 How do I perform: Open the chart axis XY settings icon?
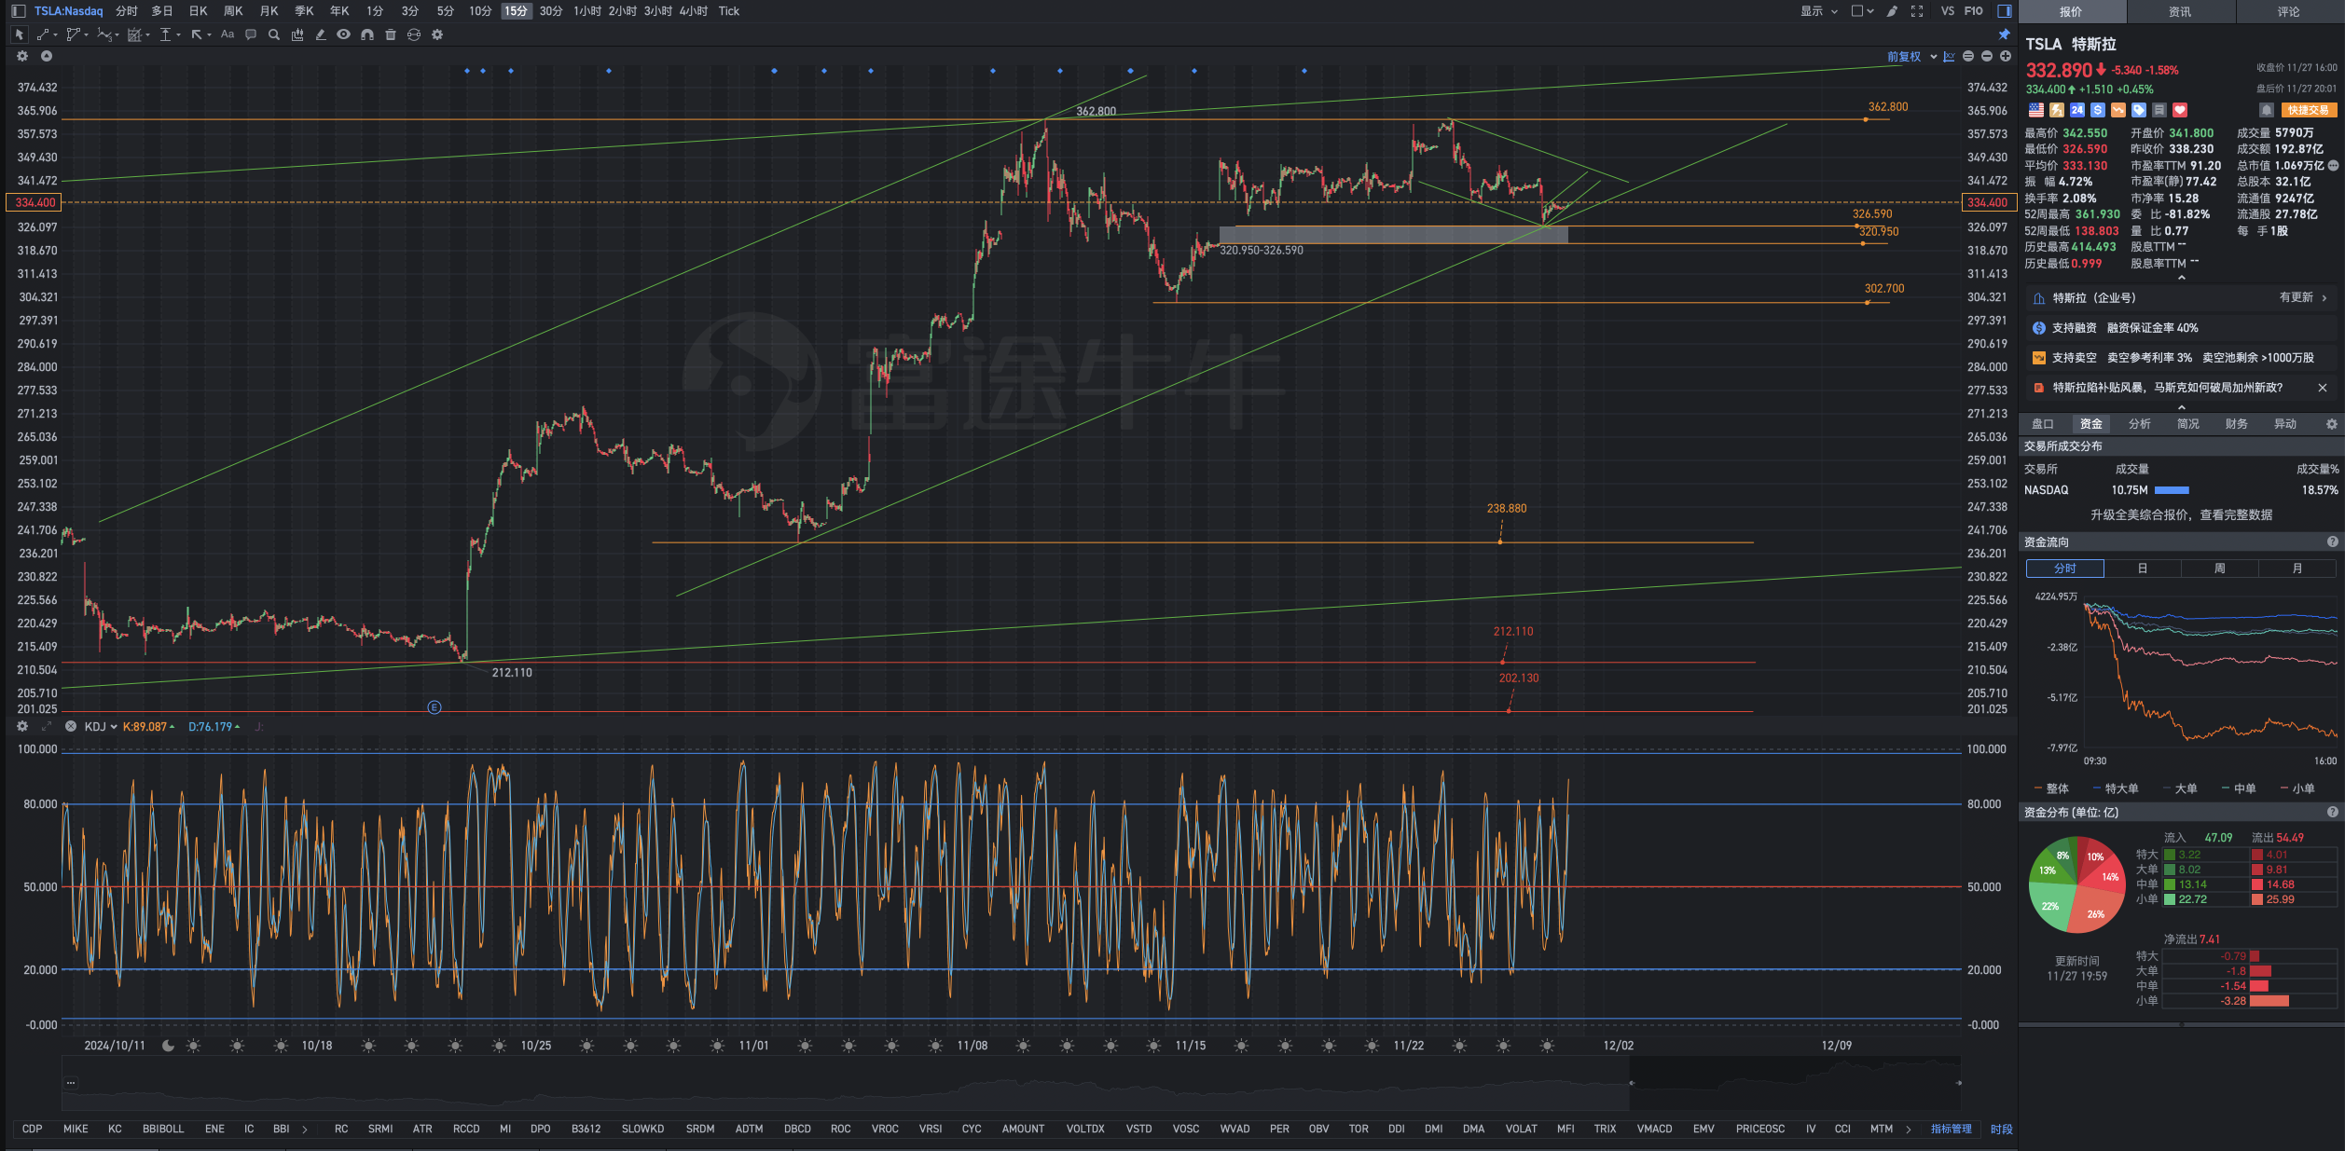[1949, 57]
